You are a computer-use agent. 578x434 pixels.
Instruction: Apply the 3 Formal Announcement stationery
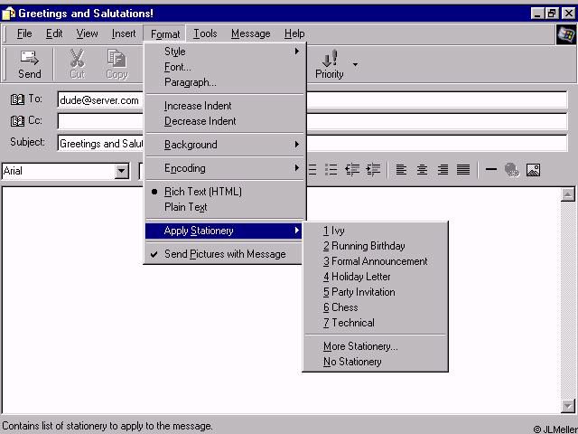tap(376, 261)
